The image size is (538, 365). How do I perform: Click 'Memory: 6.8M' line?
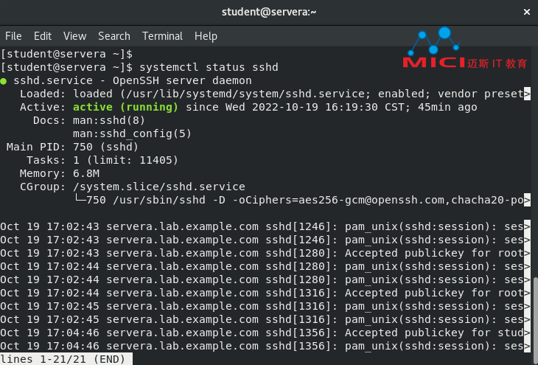[x=60, y=173]
